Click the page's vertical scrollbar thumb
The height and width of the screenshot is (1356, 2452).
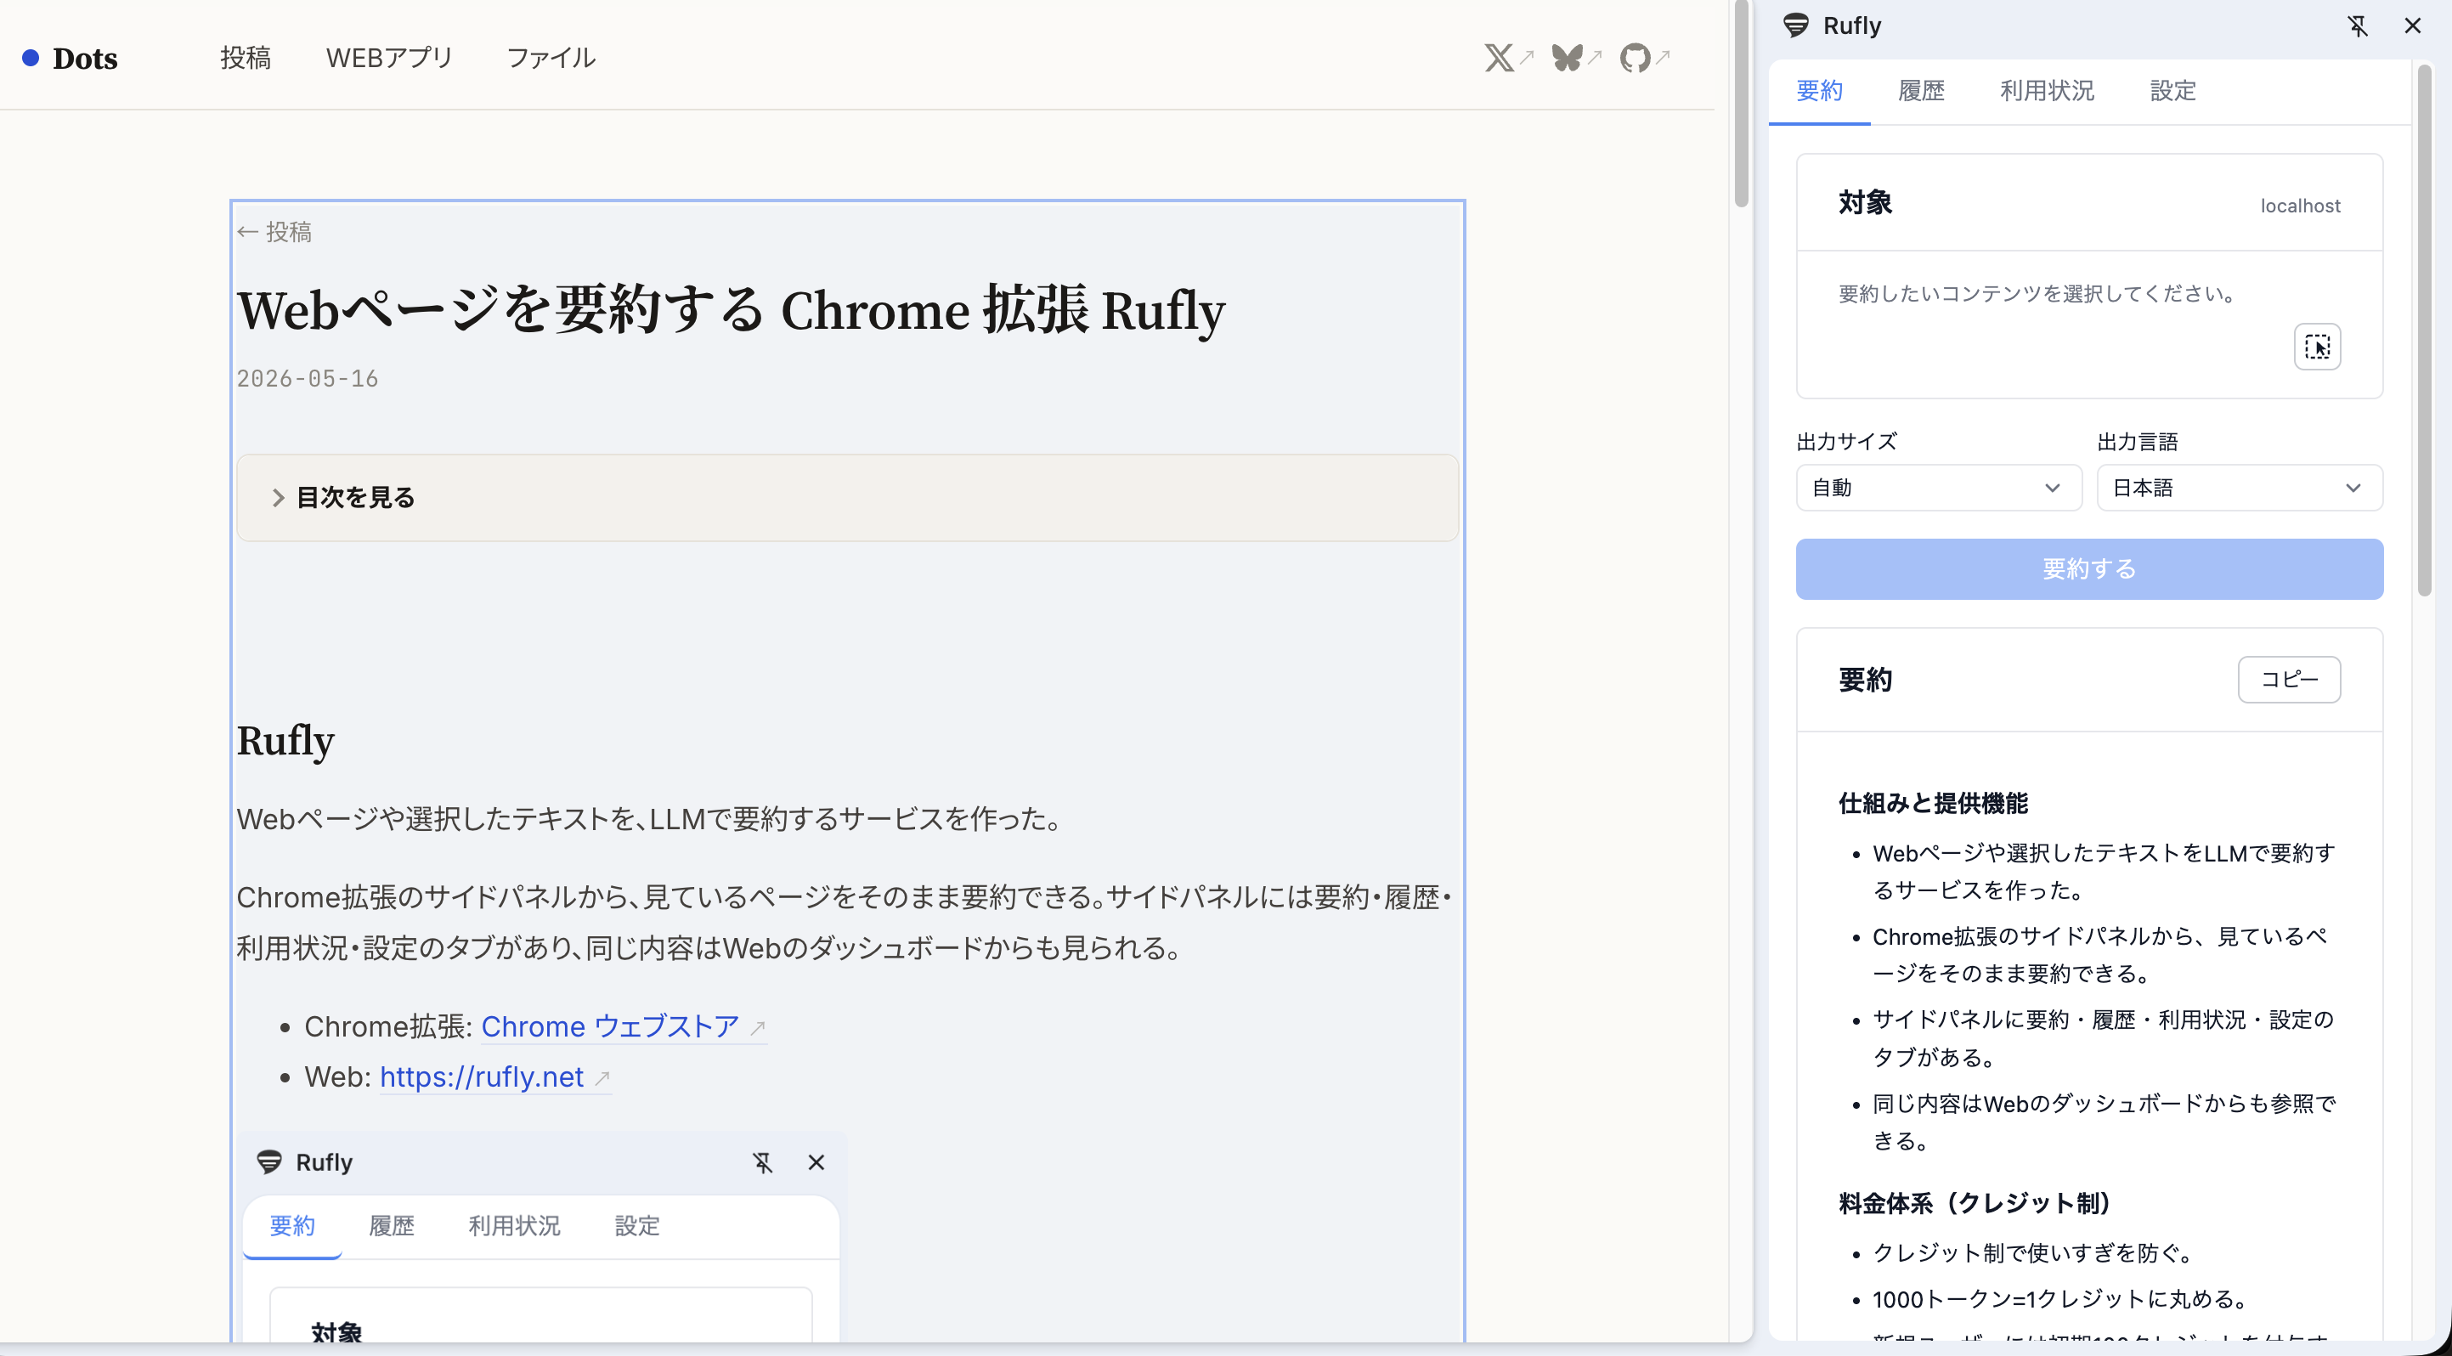point(1740,103)
